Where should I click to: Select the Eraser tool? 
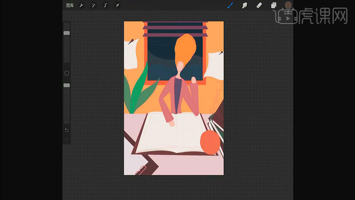tap(259, 5)
